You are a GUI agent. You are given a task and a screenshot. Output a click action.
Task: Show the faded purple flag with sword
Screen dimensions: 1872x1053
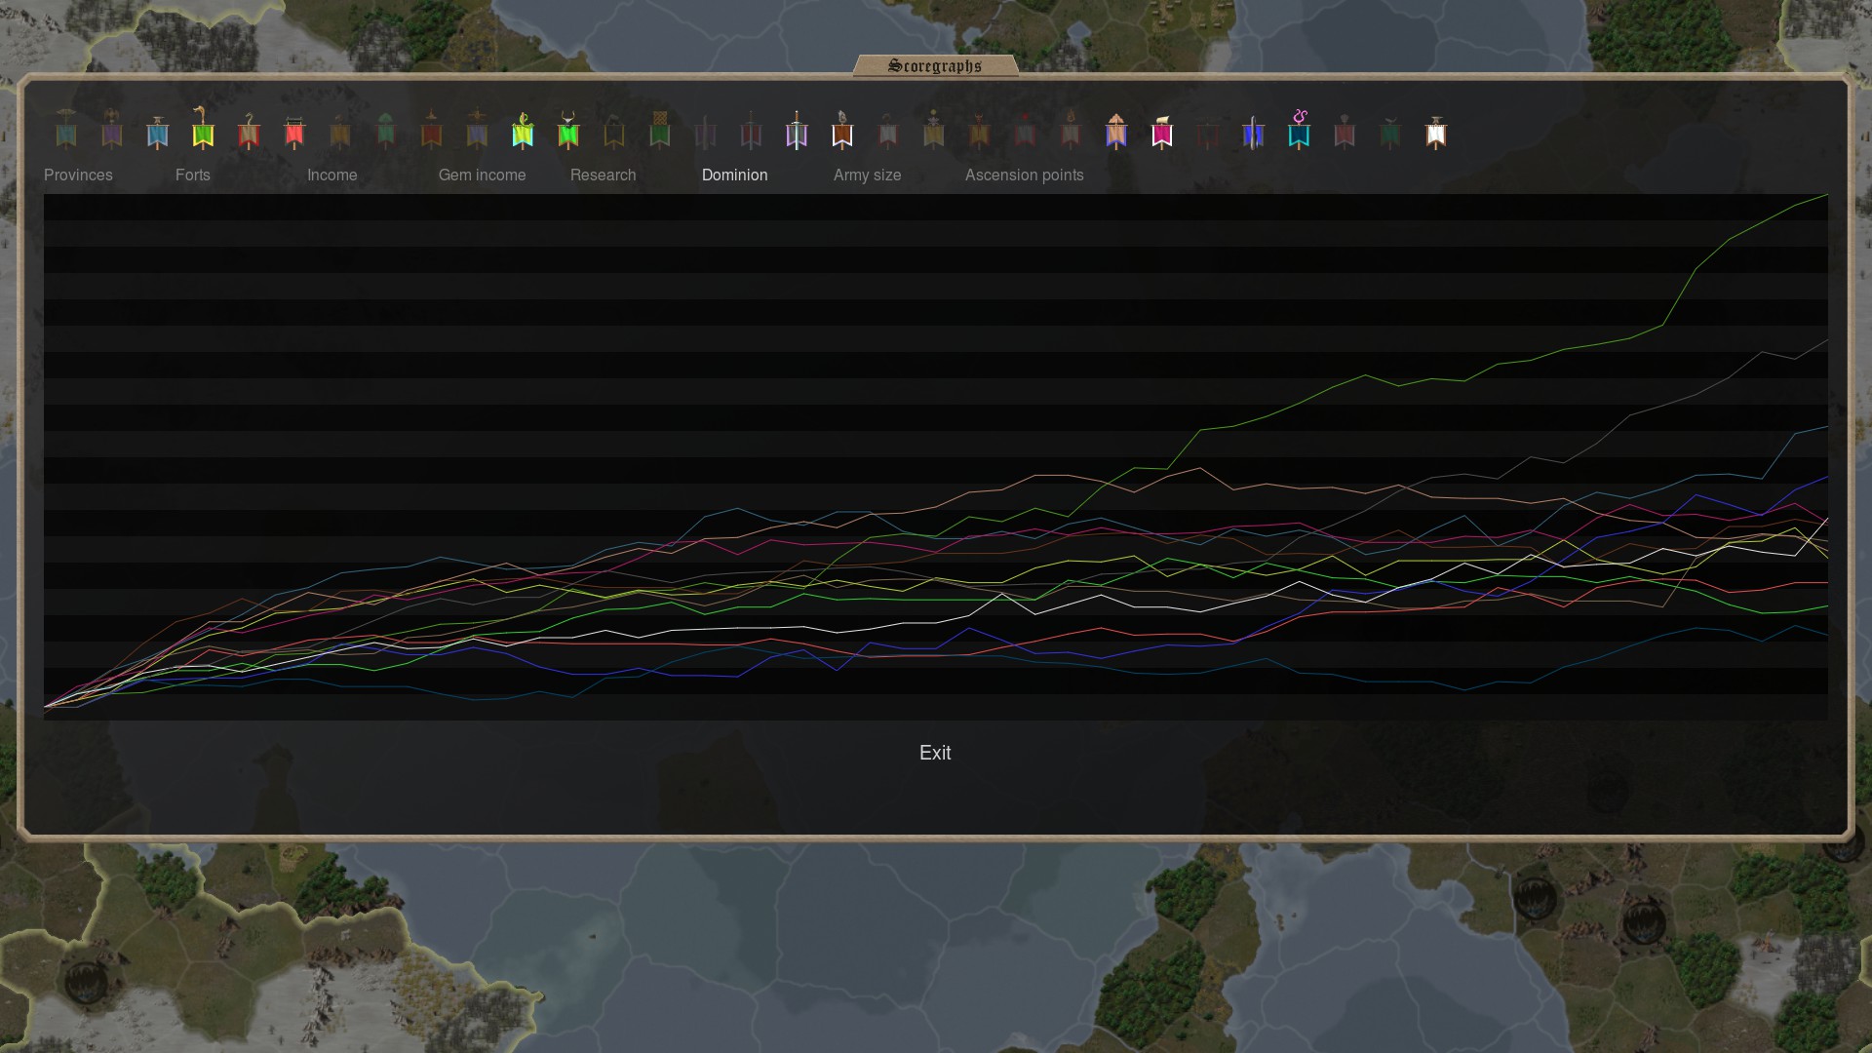[x=705, y=131]
